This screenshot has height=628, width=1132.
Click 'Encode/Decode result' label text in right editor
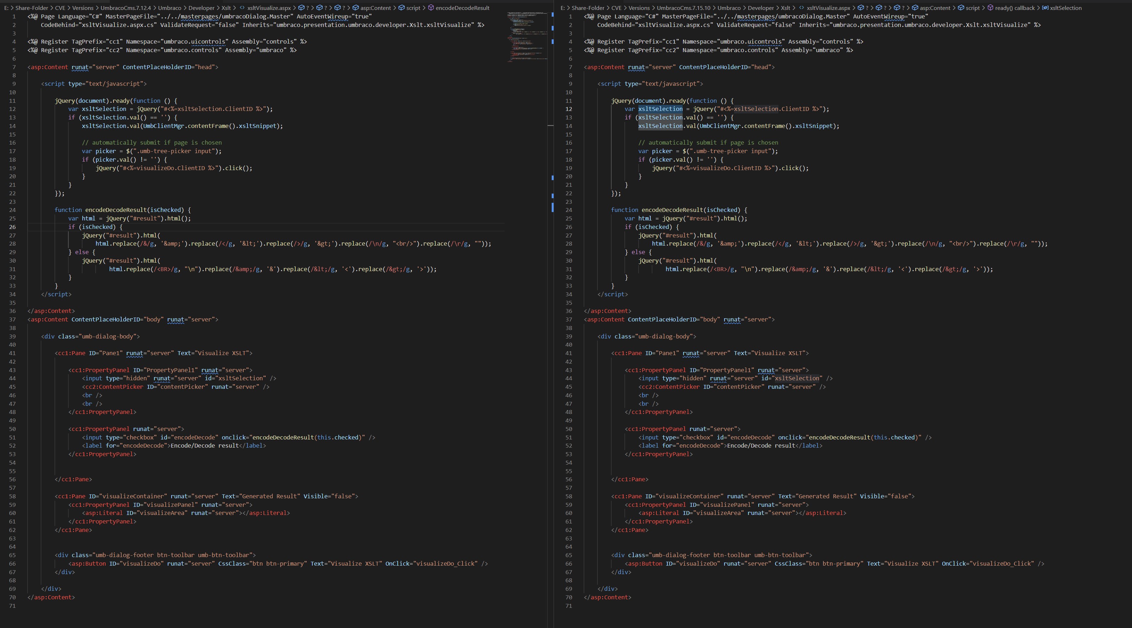[x=761, y=446]
